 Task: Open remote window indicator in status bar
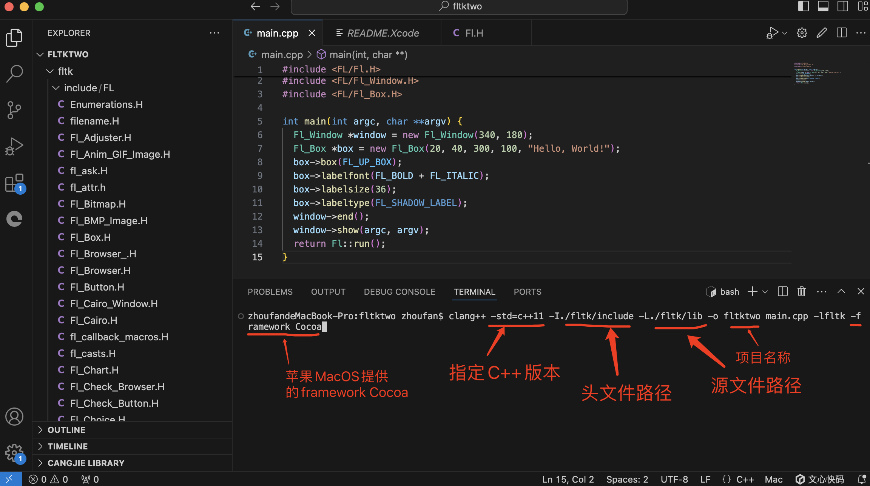(11, 479)
